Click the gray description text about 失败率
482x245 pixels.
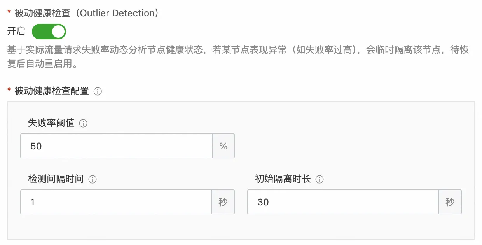pos(238,57)
